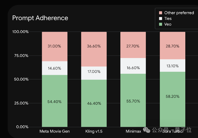Image resolution: width=198 pixels, height=138 pixels.
Task: Click the 36.60% Other preferred segment
Action: click(94, 49)
